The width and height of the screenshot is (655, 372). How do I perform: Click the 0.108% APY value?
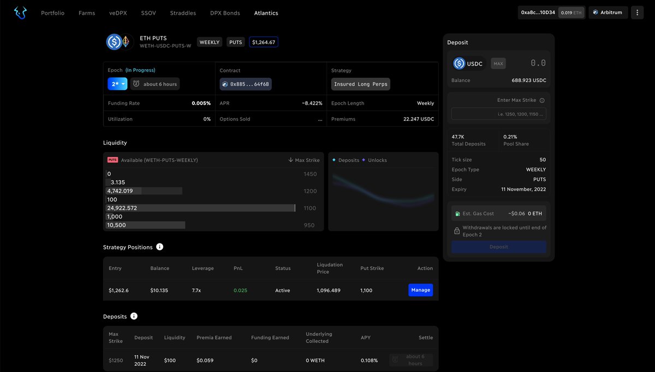click(368, 360)
